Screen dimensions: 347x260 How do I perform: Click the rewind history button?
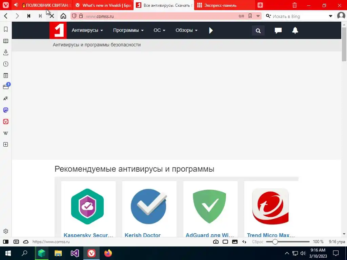pyautogui.click(x=29, y=16)
